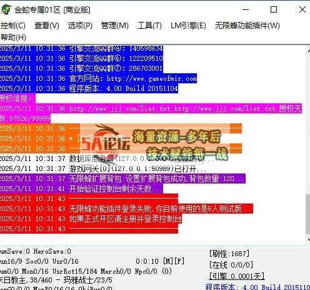Image resolution: width=310 pixels, height=290 pixels.
Task: Click the [刷怪:1687] status indicator
Action: click(229, 254)
